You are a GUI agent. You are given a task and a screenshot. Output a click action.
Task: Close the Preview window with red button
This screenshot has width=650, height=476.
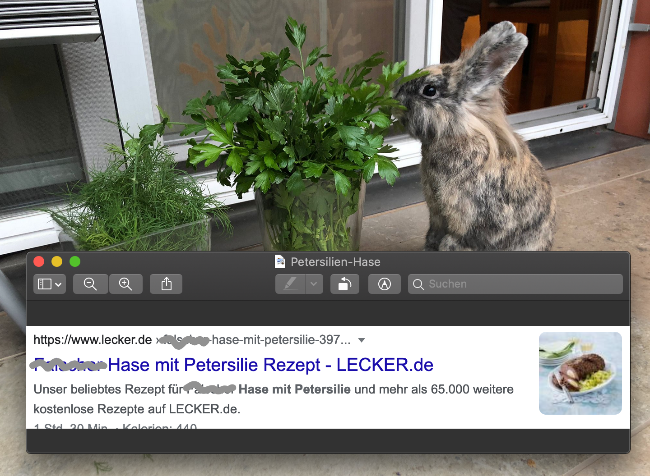pos(39,261)
